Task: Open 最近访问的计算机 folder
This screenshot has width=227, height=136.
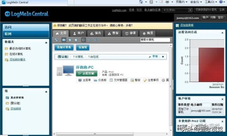Action: click(x=18, y=49)
